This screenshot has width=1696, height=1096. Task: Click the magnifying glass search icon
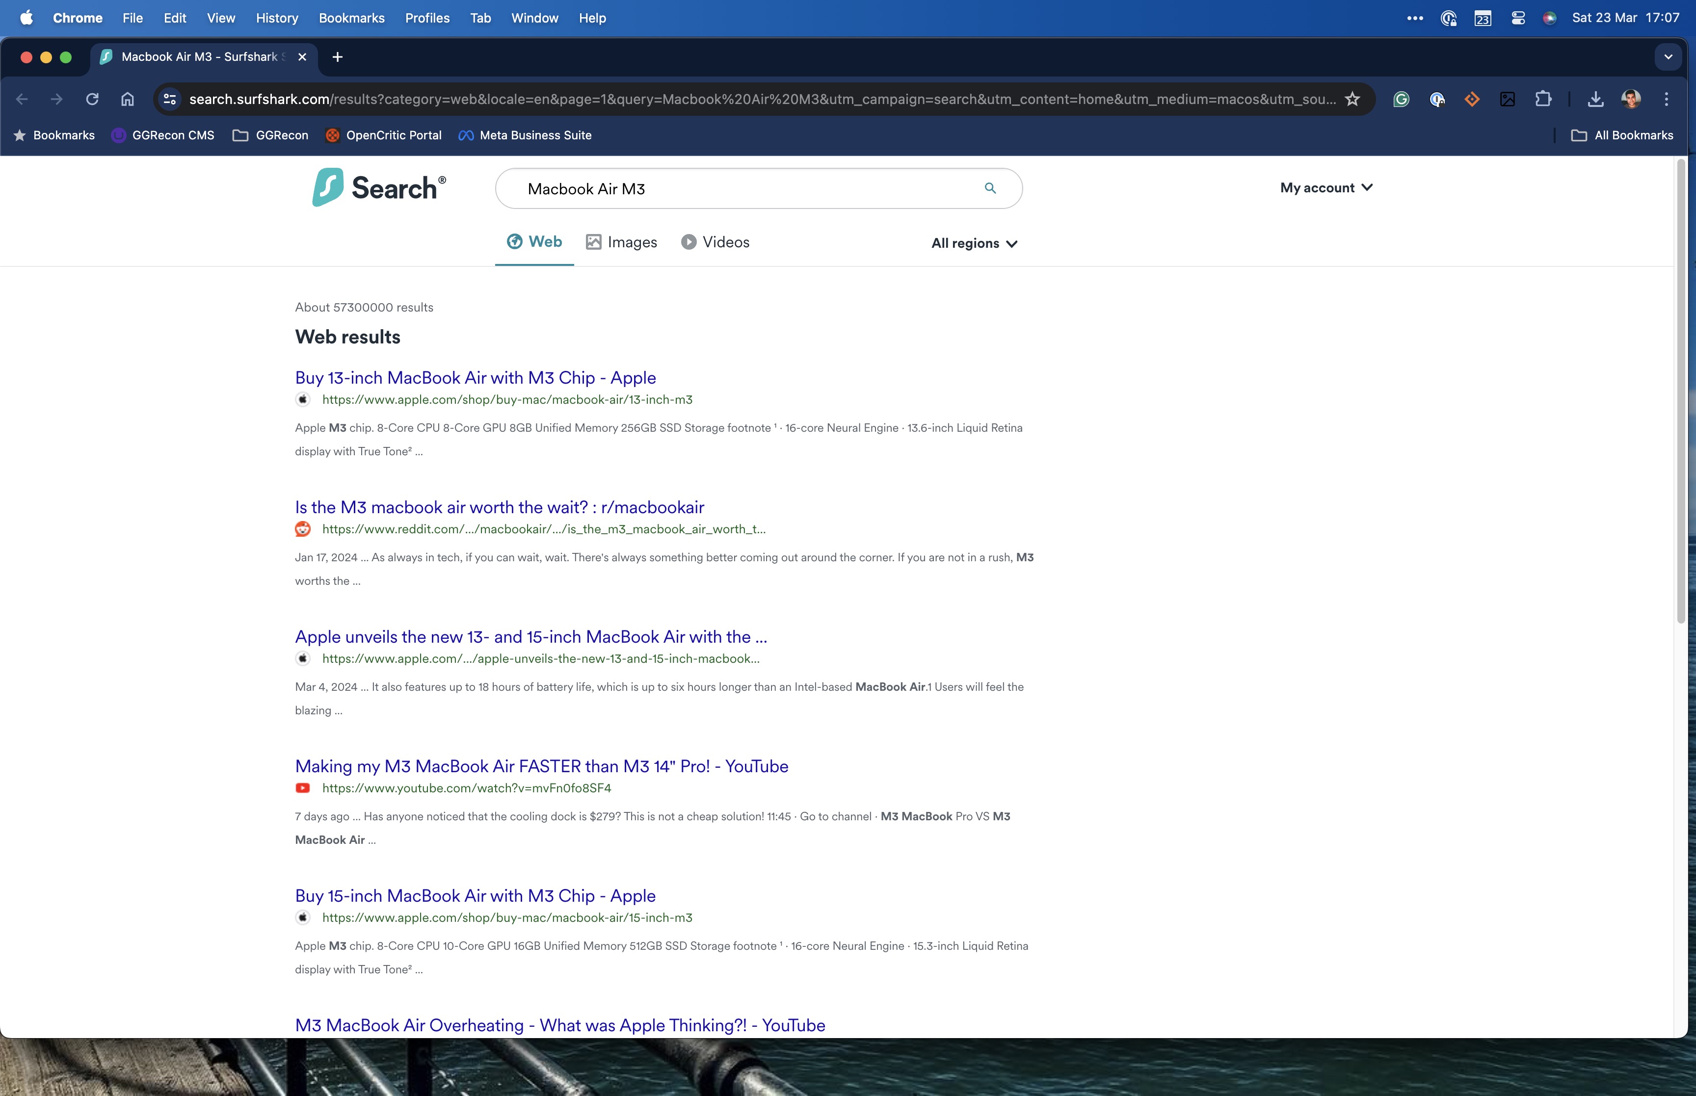[x=990, y=188]
